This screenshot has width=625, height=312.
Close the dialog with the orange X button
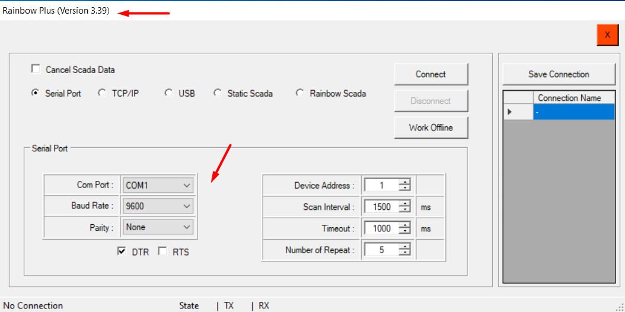coord(607,34)
